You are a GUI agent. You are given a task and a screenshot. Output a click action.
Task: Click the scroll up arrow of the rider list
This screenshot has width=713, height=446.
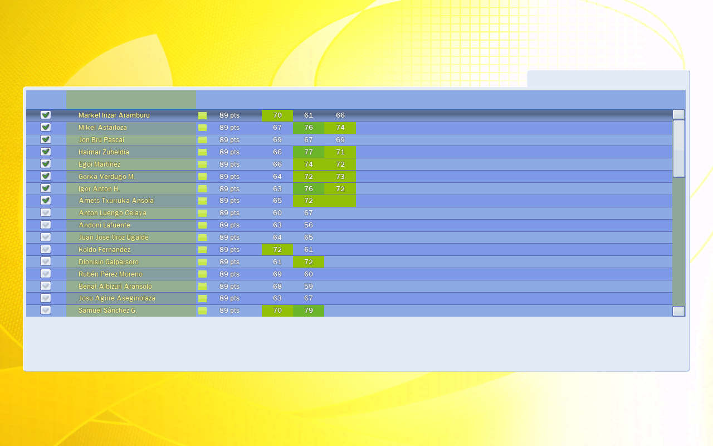coord(678,114)
